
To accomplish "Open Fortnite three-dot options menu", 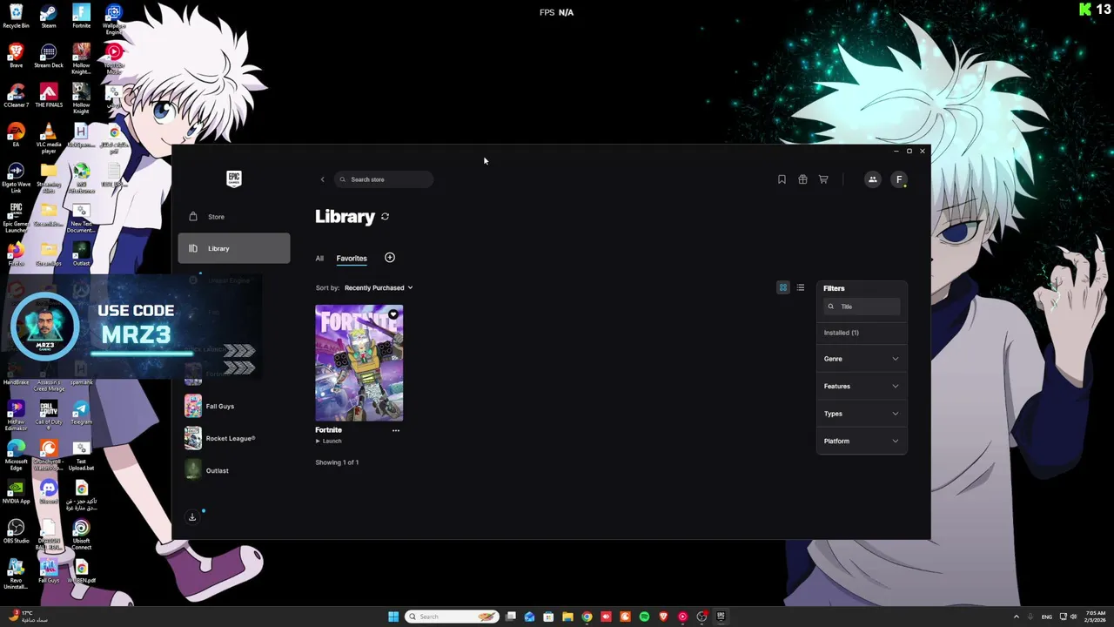I will 396,430.
